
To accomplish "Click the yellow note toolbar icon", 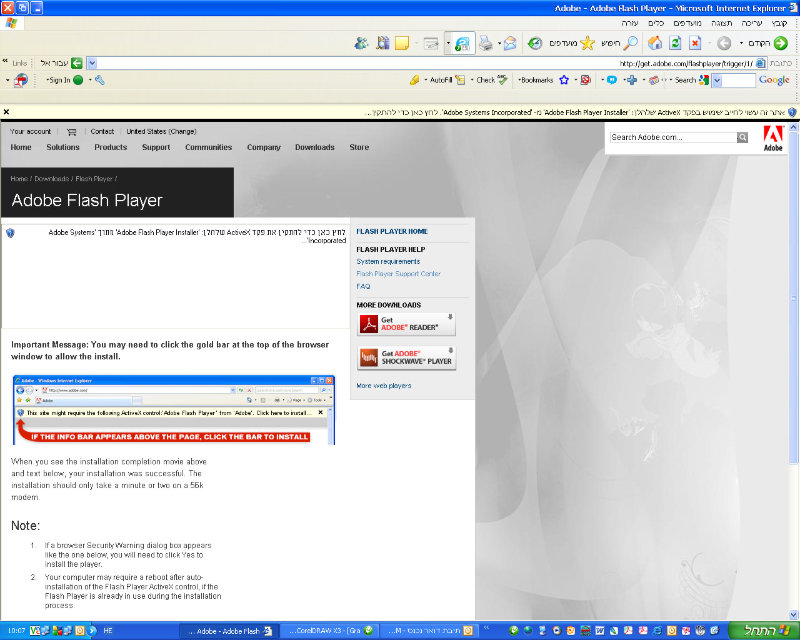I will click(x=402, y=43).
